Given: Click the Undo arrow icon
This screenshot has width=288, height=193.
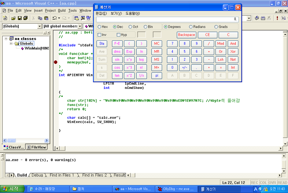Looking at the screenshot, I should (54, 18).
